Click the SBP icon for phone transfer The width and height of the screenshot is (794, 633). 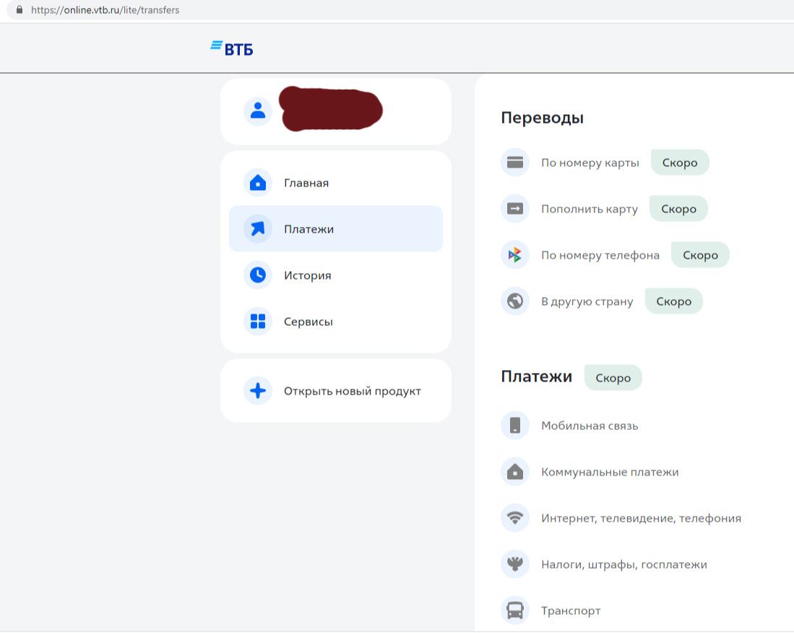coord(515,255)
